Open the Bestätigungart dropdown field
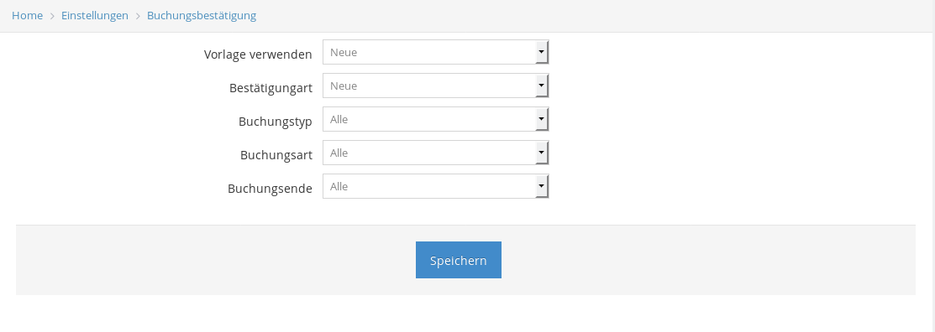935x332 pixels. point(435,86)
